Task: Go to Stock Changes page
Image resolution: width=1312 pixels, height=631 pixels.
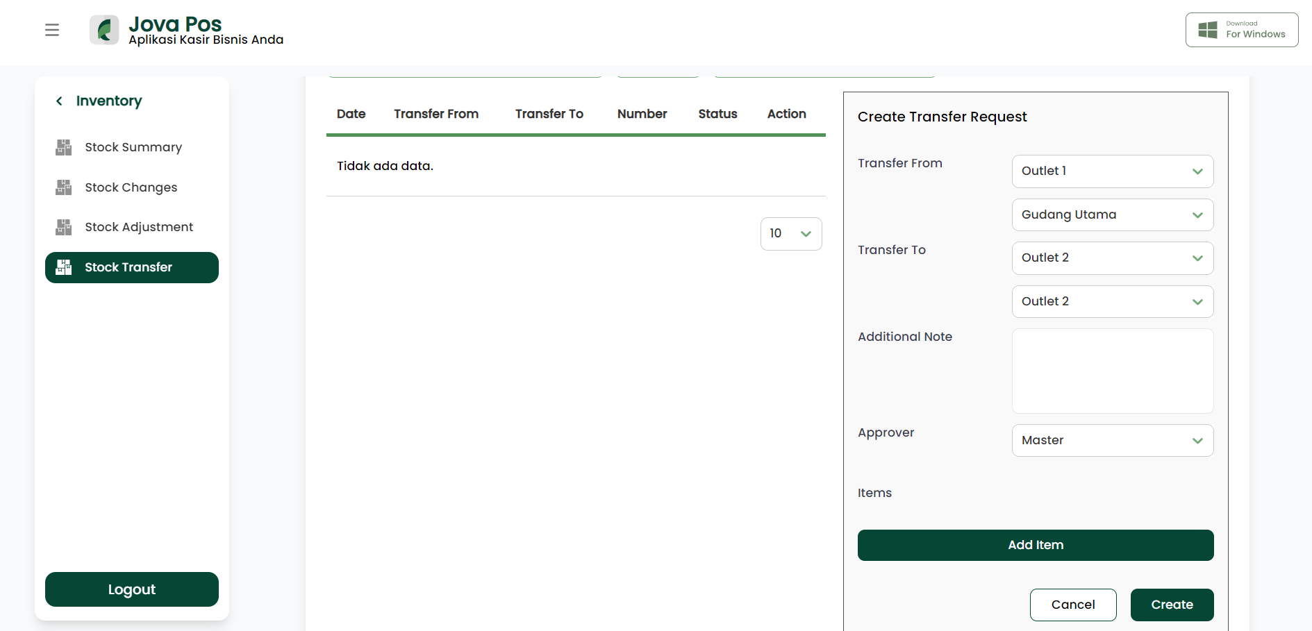Action: (x=132, y=187)
